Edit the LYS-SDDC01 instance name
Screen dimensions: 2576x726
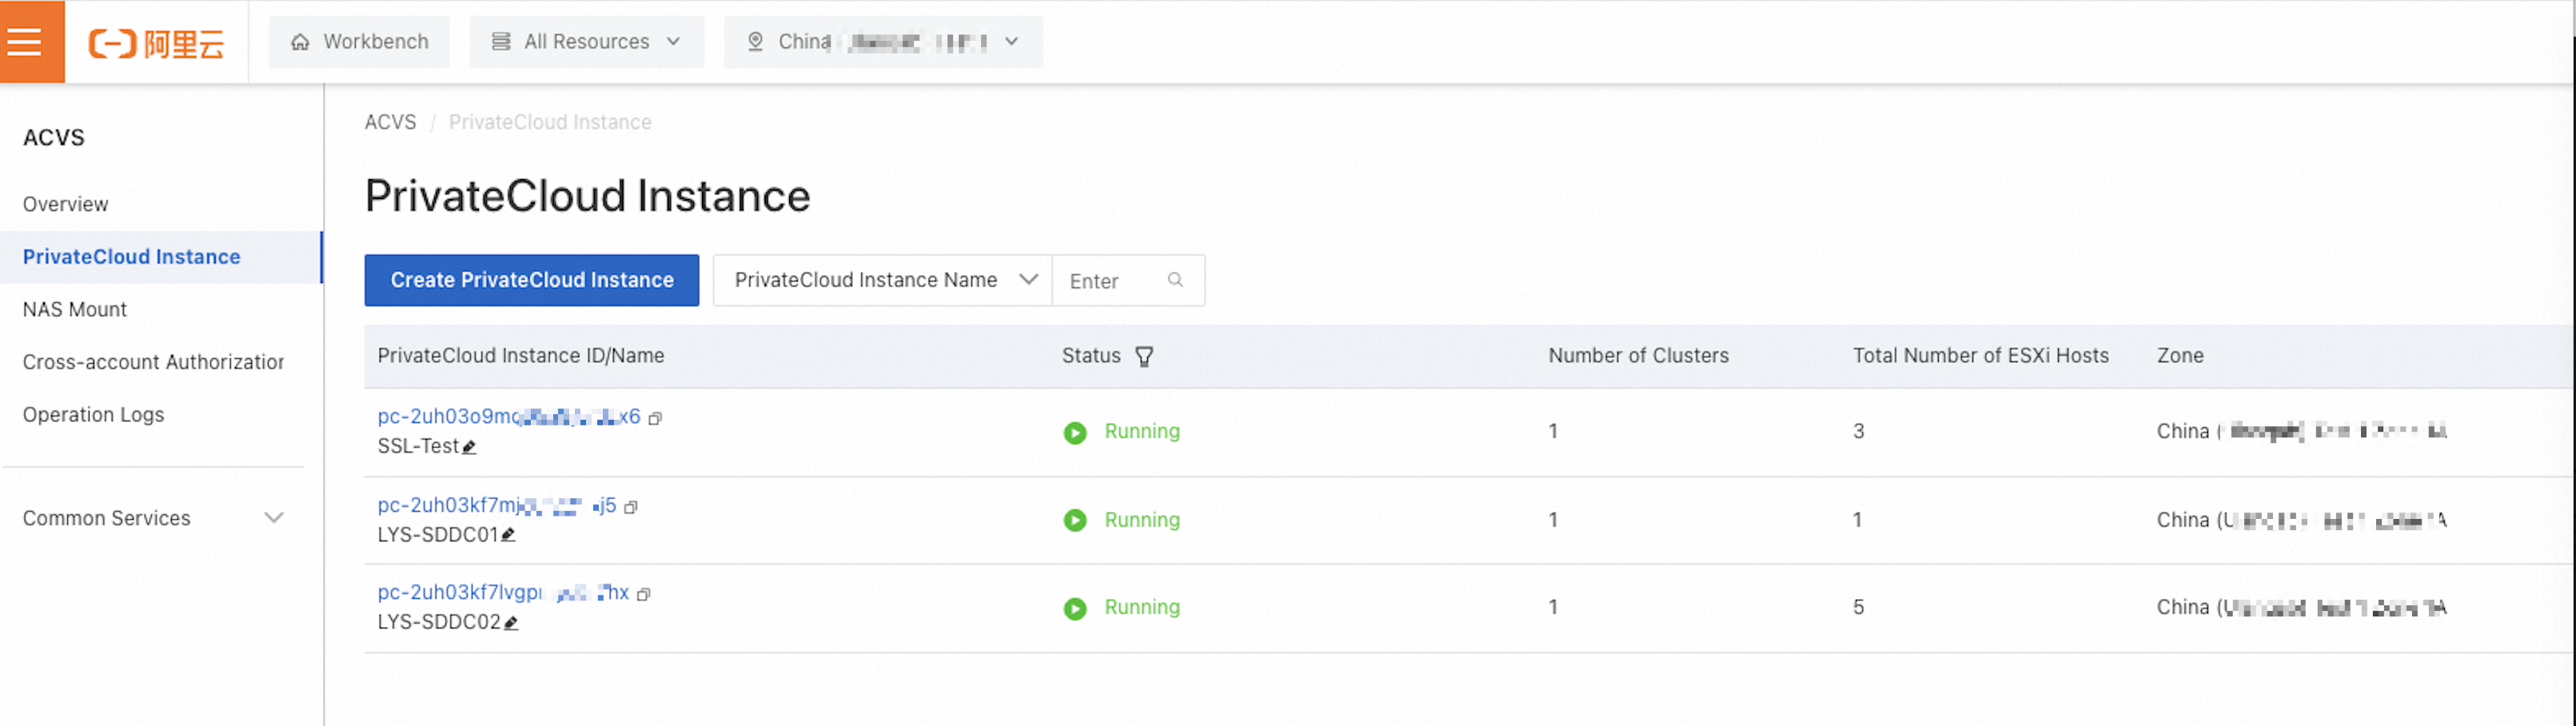pyautogui.click(x=508, y=535)
